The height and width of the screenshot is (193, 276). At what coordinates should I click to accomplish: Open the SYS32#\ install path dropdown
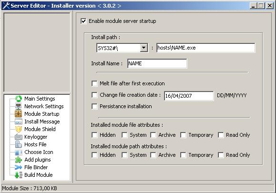point(144,48)
